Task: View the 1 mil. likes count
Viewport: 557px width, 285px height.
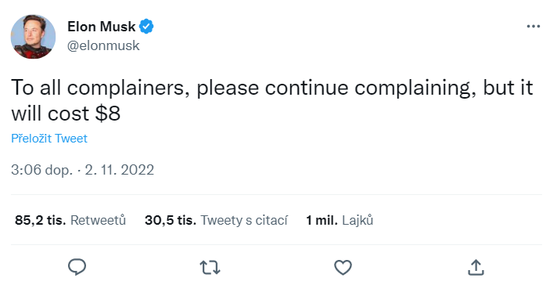Action: coord(322,220)
